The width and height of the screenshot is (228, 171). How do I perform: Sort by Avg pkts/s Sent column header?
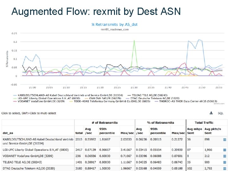coord(212,131)
